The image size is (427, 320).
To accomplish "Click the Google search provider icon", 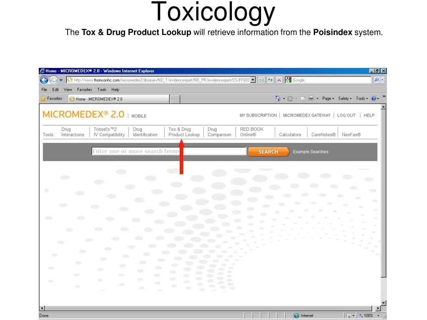I will 289,80.
